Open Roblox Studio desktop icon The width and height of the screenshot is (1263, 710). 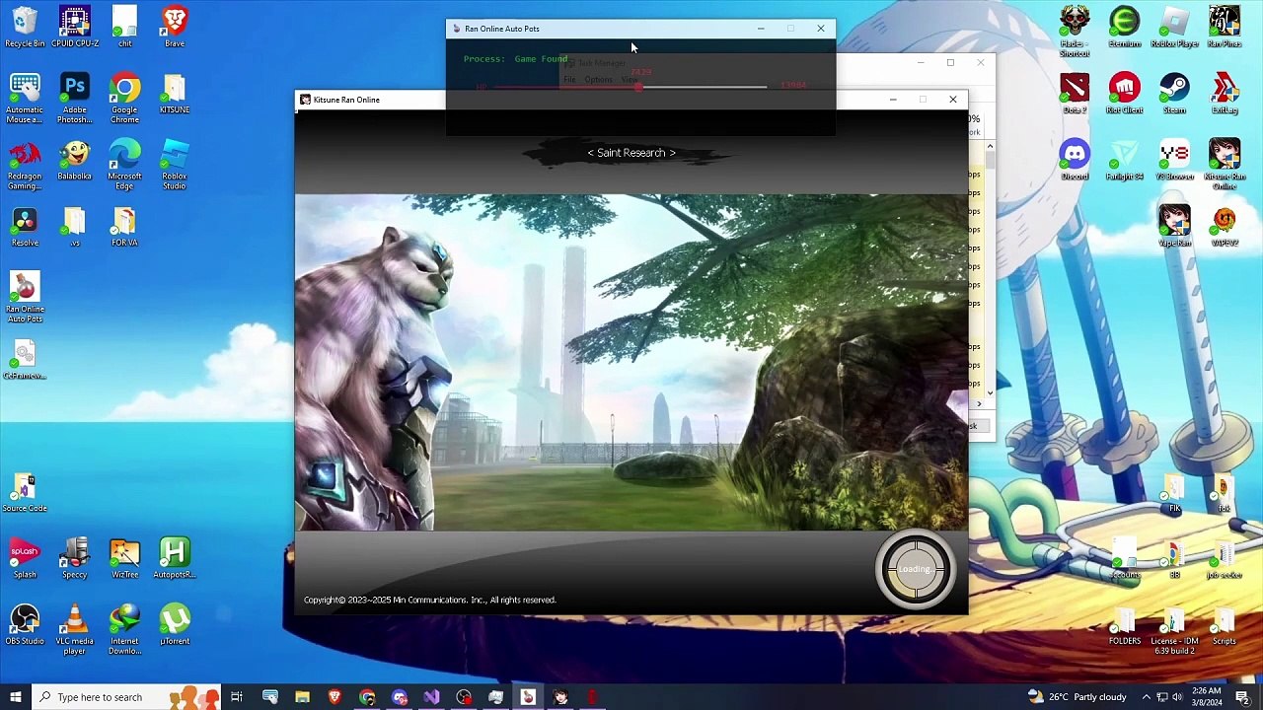point(175,166)
